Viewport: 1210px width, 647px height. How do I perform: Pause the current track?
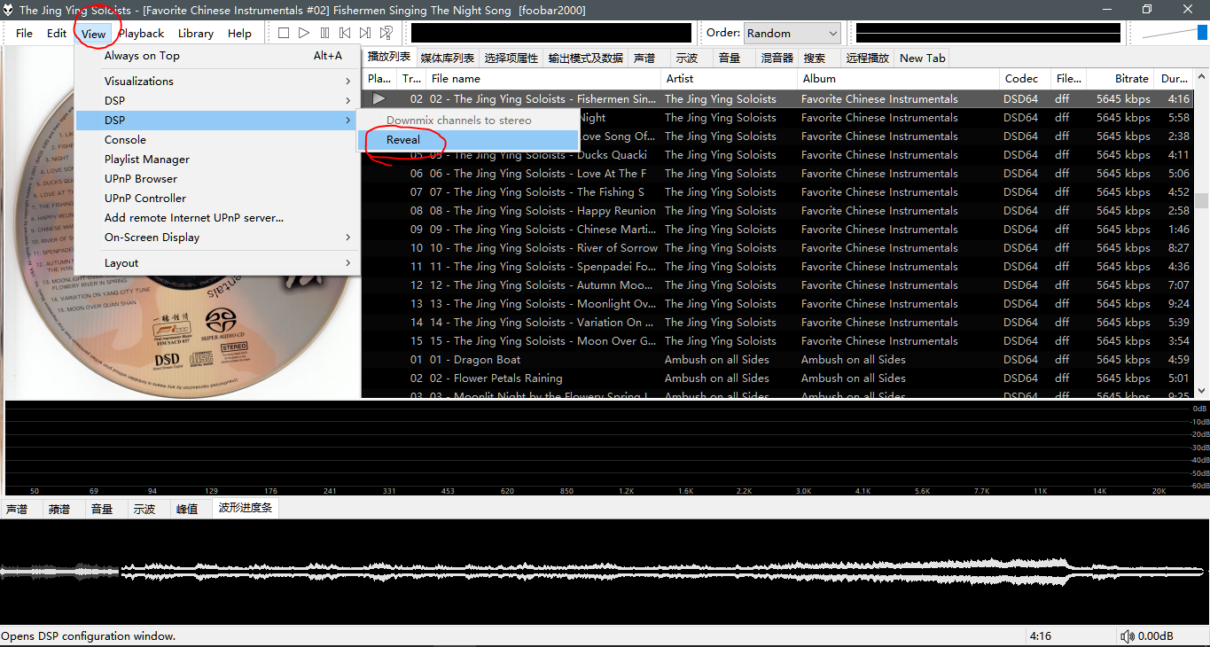pyautogui.click(x=324, y=33)
